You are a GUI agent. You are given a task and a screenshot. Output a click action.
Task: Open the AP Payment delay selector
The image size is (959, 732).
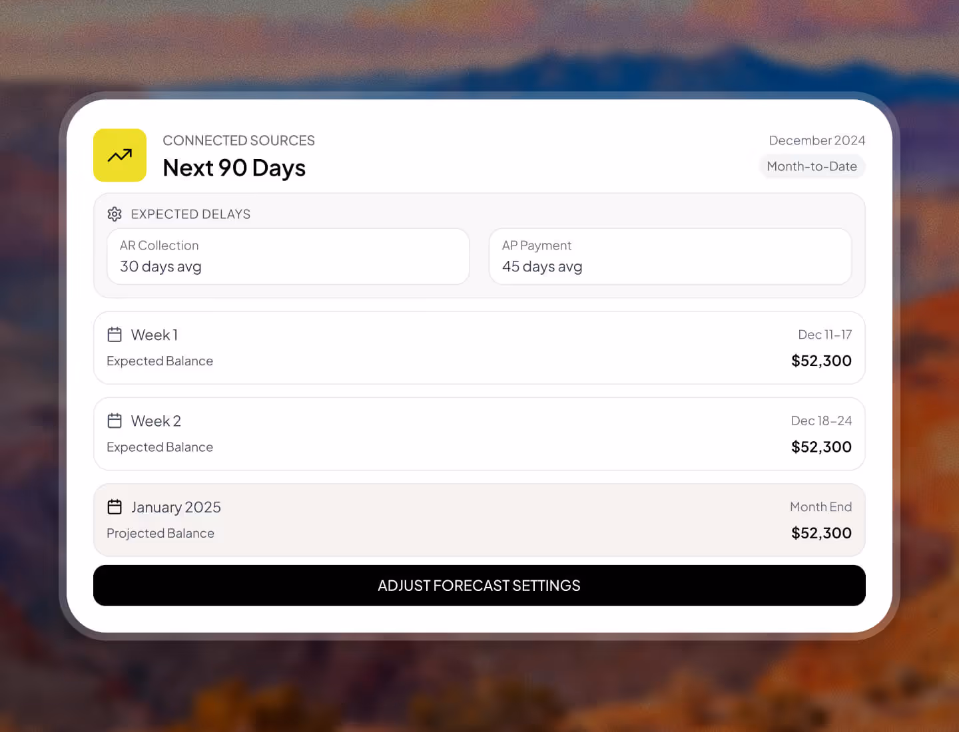[x=670, y=256]
